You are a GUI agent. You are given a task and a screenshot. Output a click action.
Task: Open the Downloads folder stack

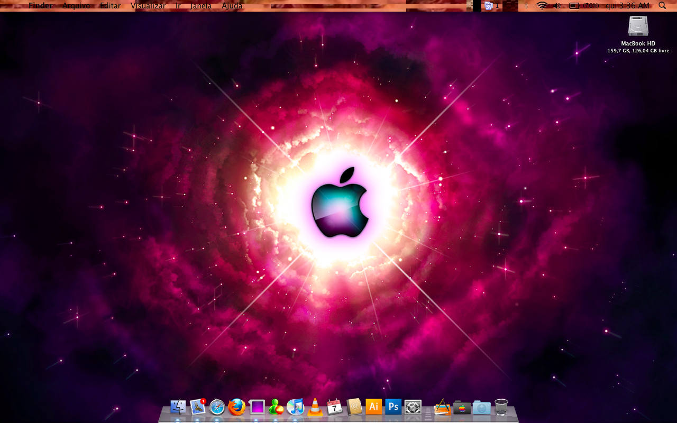coord(481,408)
